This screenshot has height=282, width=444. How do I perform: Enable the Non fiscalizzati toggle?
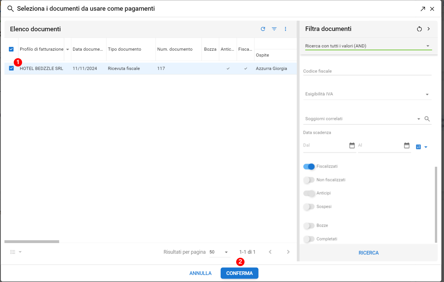pos(309,180)
